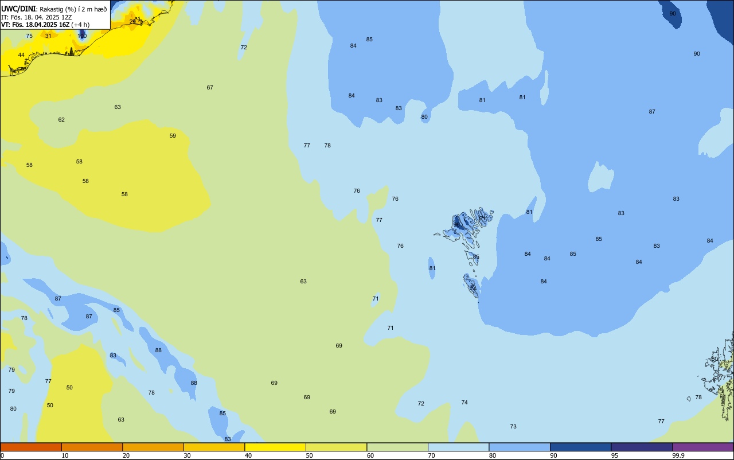The height and width of the screenshot is (460, 734).
Task: Click the title 'UWC/DINI: Rakastig (%) í 2 m hæð'
Action: click(x=54, y=9)
